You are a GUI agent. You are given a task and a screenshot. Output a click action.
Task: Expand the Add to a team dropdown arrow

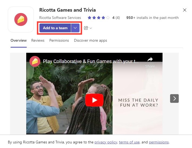coord(75,28)
